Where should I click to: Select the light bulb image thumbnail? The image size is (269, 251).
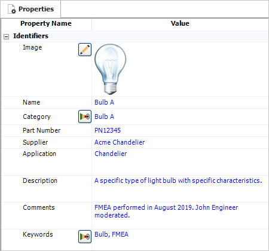click(x=110, y=69)
